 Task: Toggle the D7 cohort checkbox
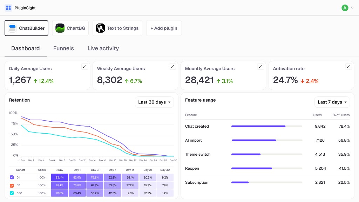click(12, 185)
